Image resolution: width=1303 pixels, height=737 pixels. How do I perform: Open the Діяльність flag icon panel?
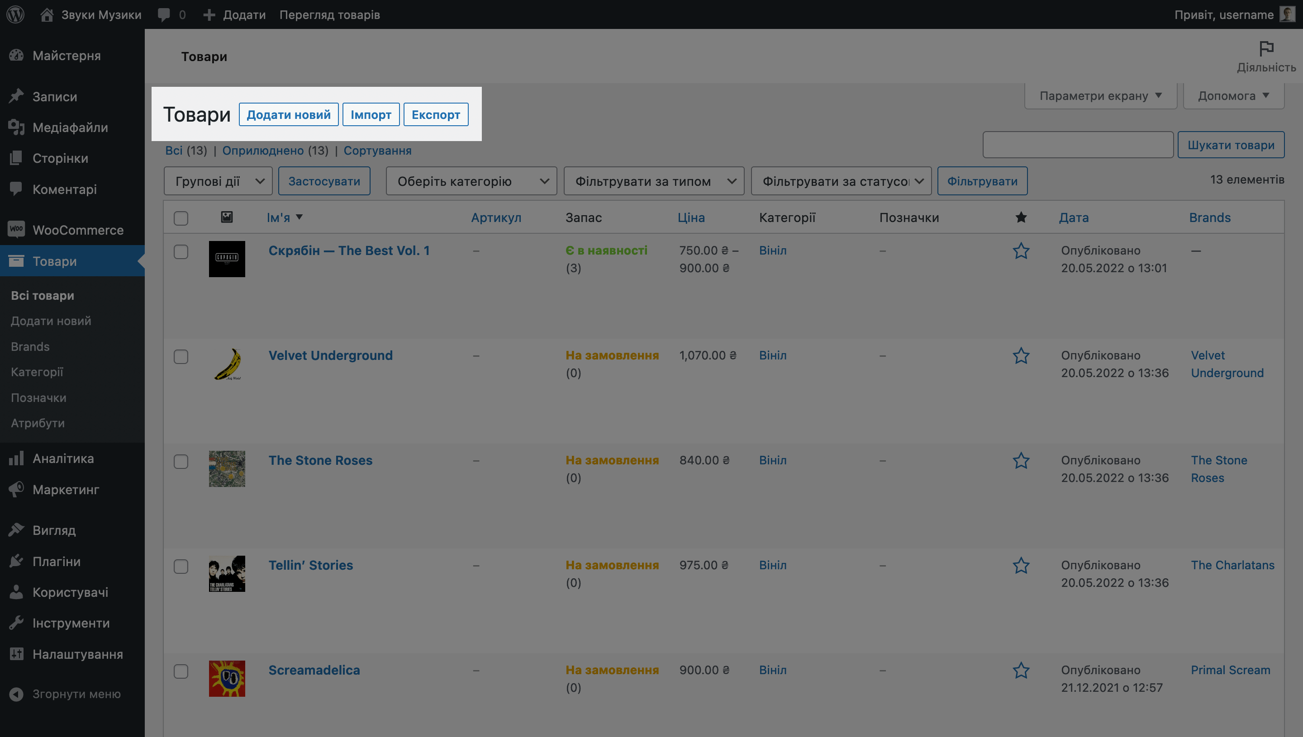click(1266, 48)
